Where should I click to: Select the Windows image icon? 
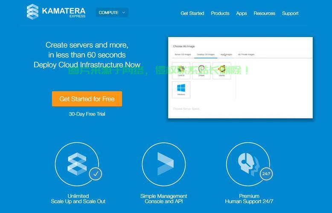coord(181,89)
